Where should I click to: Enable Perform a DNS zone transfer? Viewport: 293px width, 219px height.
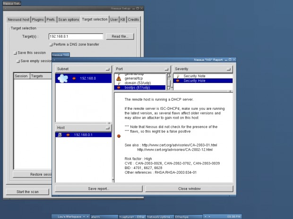[x=51, y=45]
